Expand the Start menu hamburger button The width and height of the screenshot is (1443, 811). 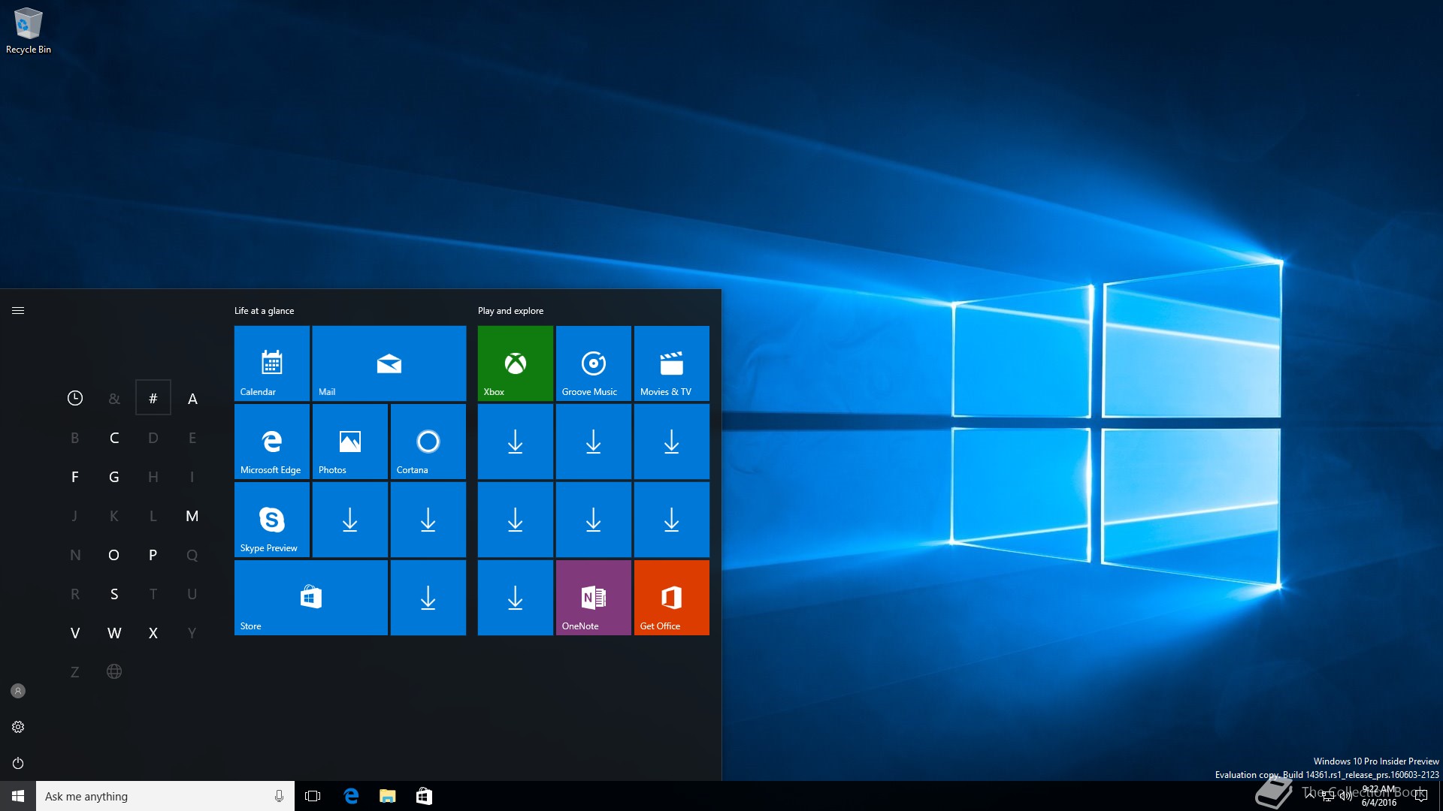point(18,310)
